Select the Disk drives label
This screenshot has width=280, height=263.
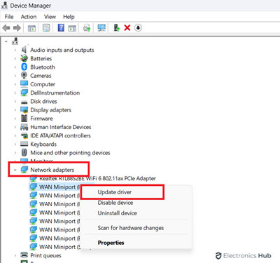tap(43, 102)
